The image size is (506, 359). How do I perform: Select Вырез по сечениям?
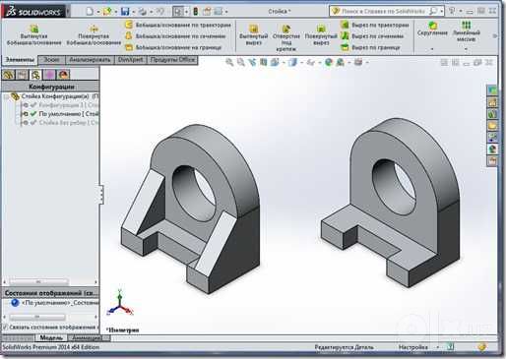372,36
